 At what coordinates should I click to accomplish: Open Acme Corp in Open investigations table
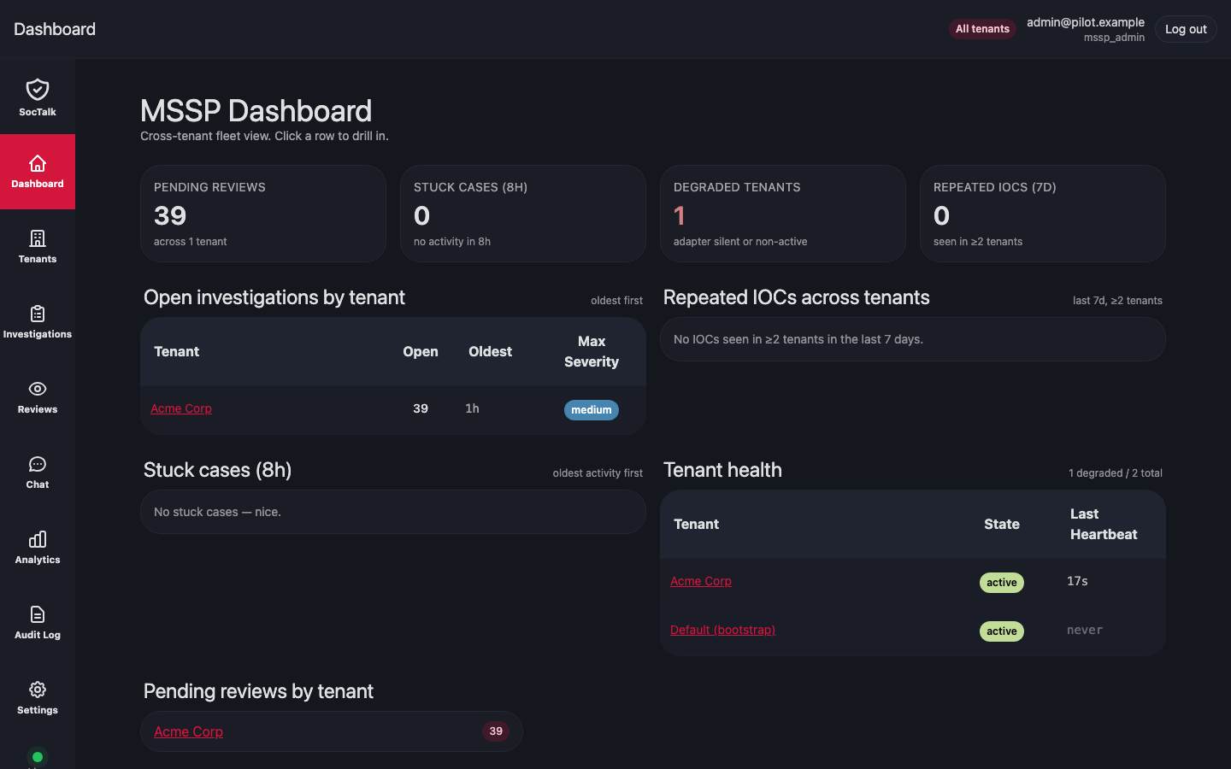[181, 408]
